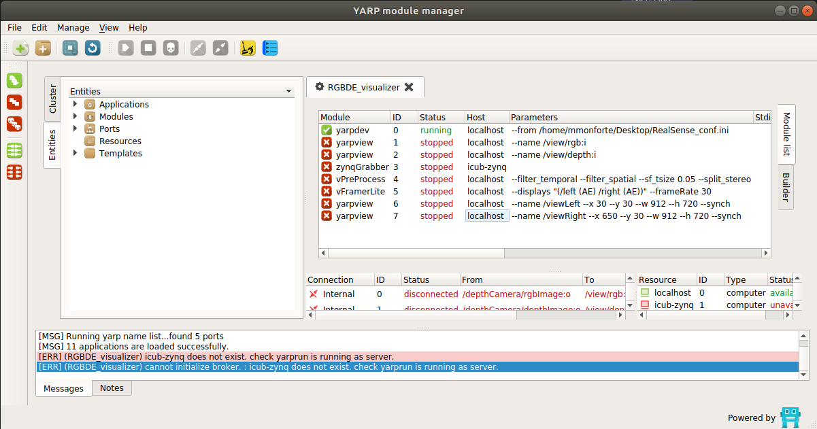
Task: Switch to the Cluster vertical tab
Action: (x=52, y=99)
